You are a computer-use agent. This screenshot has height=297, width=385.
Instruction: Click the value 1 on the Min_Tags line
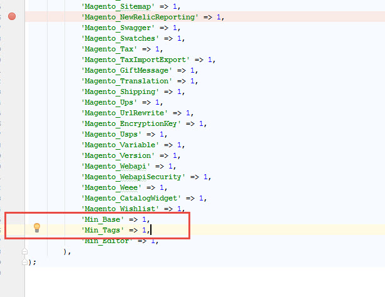[x=144, y=230]
